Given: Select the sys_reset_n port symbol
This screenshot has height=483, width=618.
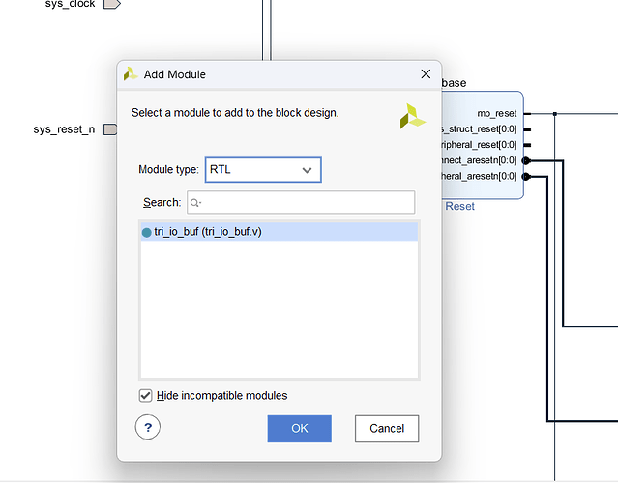Looking at the screenshot, I should tap(110, 129).
